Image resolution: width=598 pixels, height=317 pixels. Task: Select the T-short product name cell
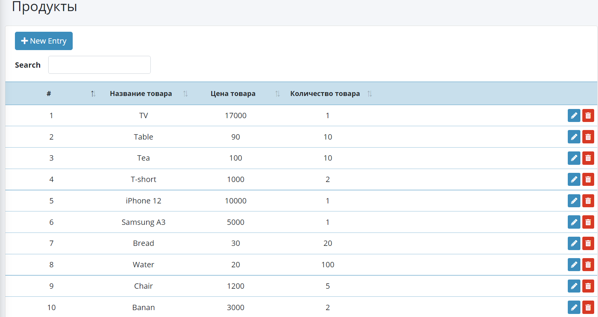(x=143, y=179)
